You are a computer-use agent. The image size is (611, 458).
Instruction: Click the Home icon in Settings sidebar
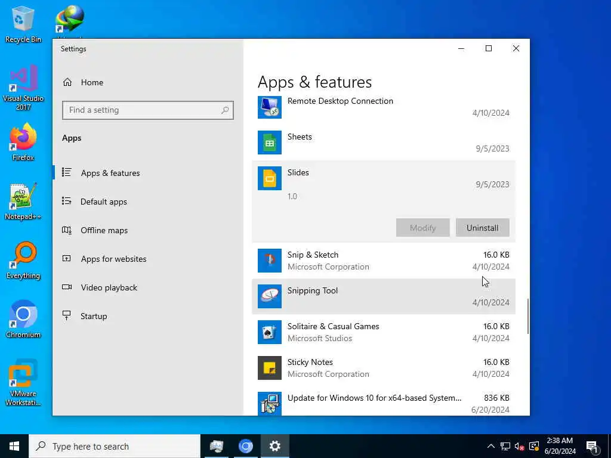coord(67,82)
